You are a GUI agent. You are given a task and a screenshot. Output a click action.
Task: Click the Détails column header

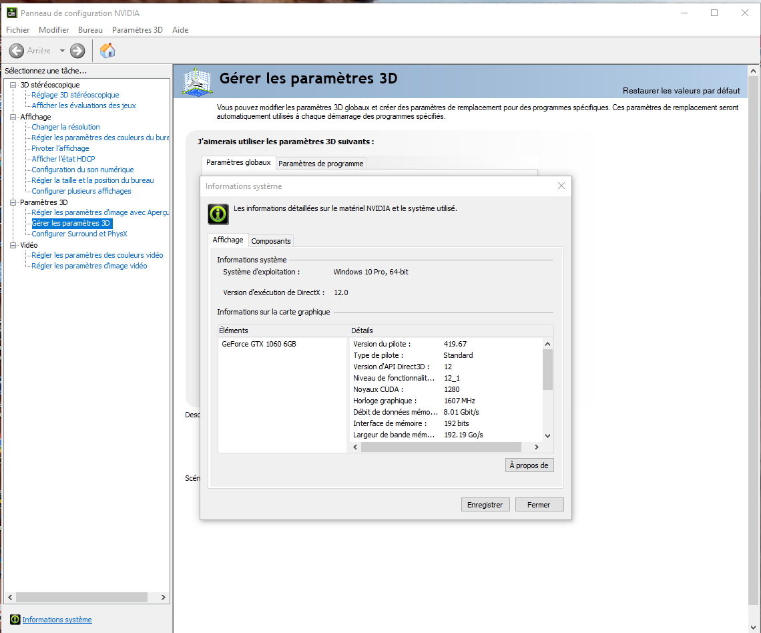point(451,331)
